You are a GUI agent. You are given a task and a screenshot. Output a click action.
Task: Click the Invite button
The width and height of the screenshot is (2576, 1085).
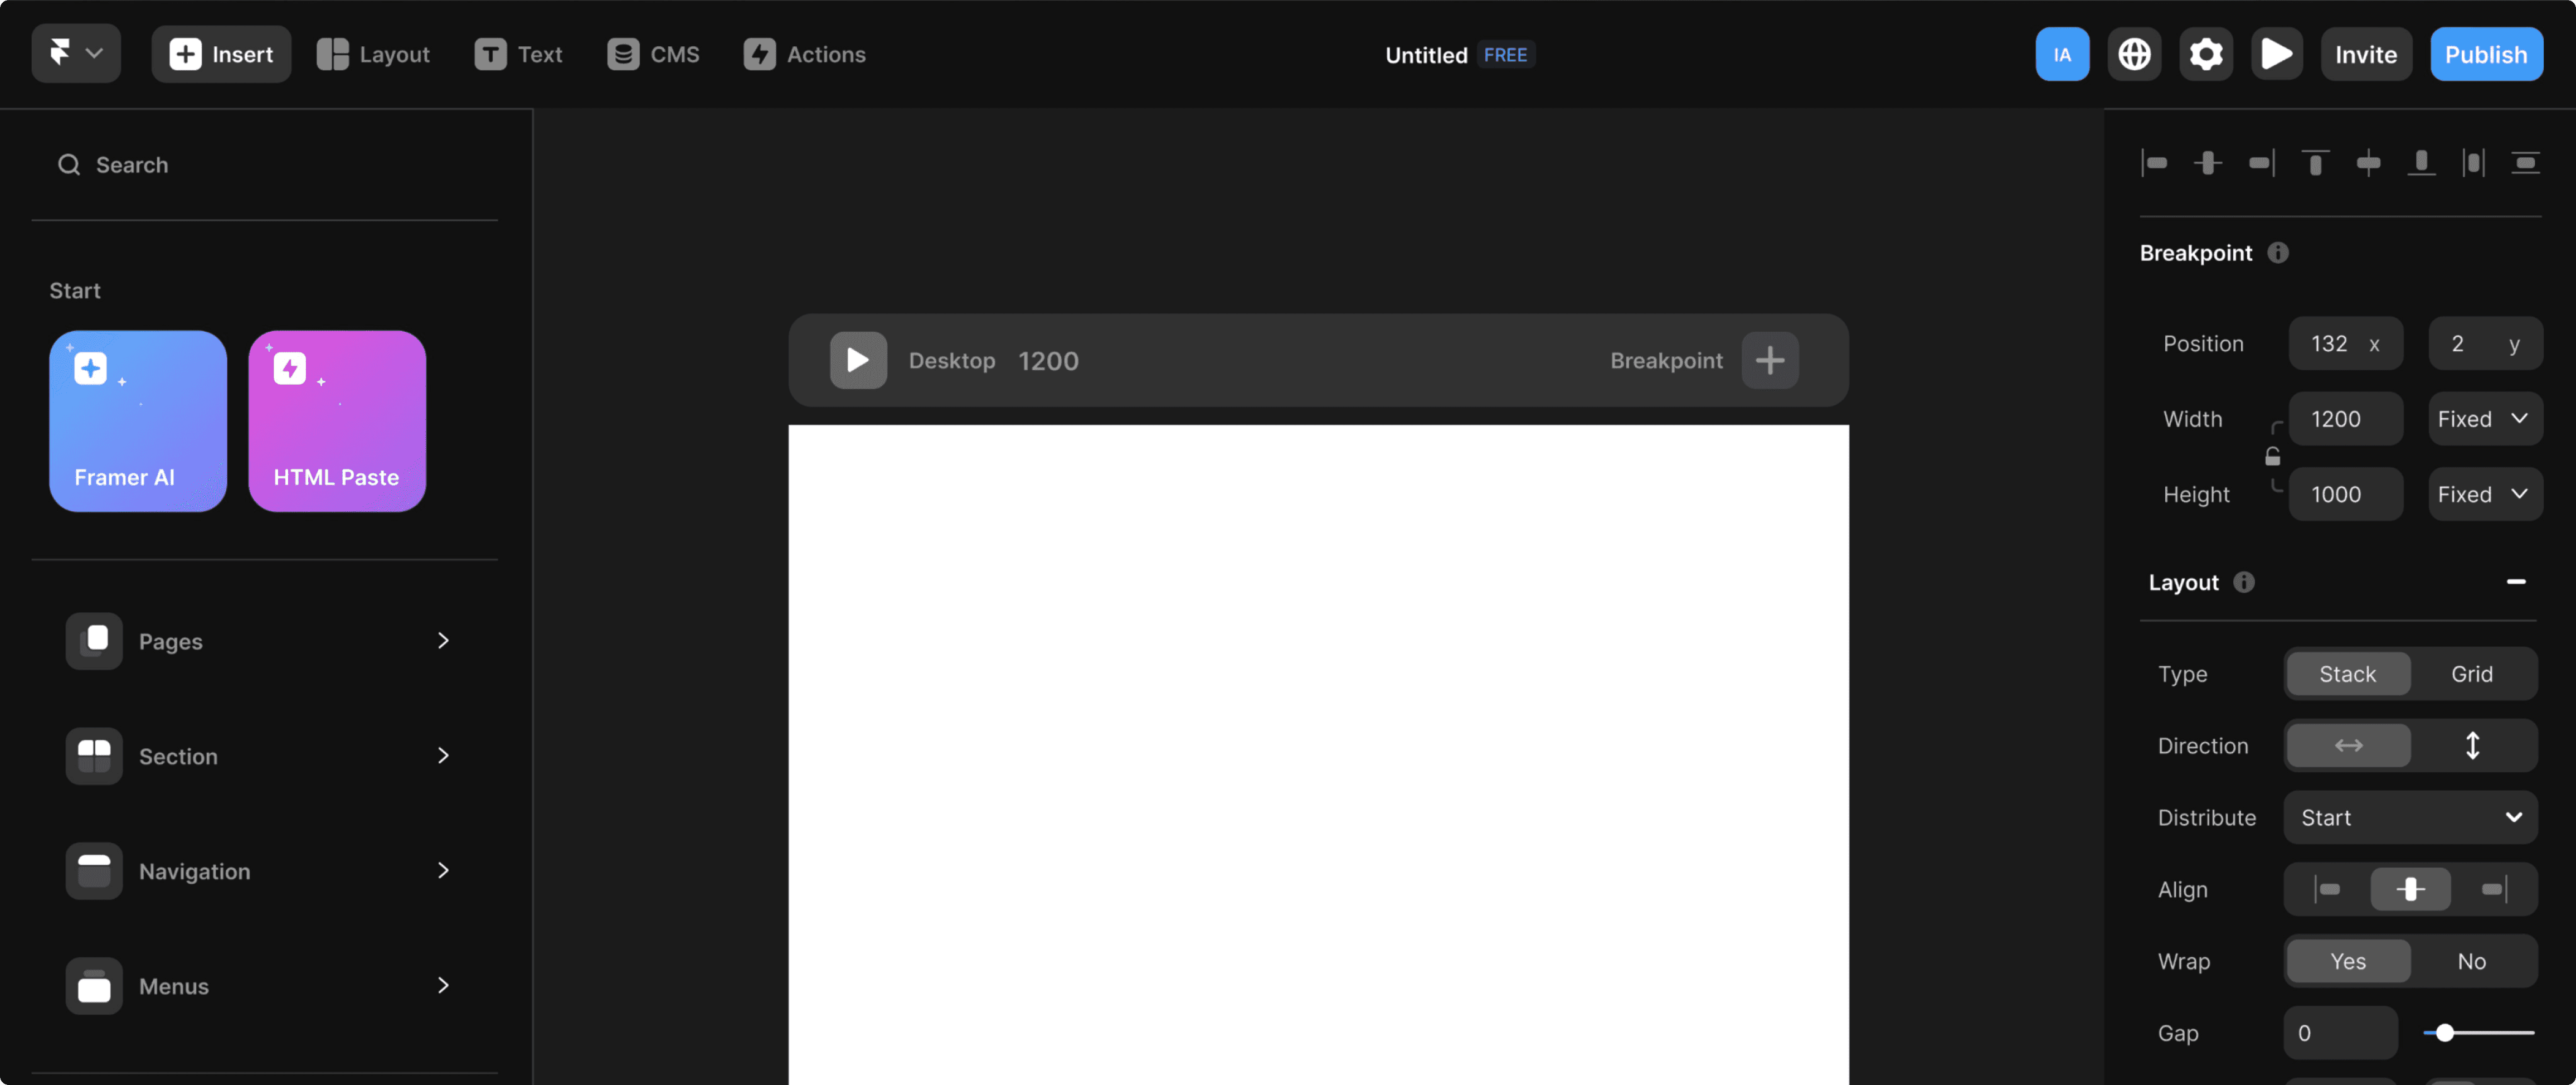[2365, 54]
